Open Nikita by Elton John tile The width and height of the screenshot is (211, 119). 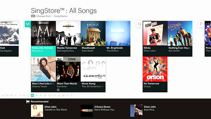pos(155,39)
